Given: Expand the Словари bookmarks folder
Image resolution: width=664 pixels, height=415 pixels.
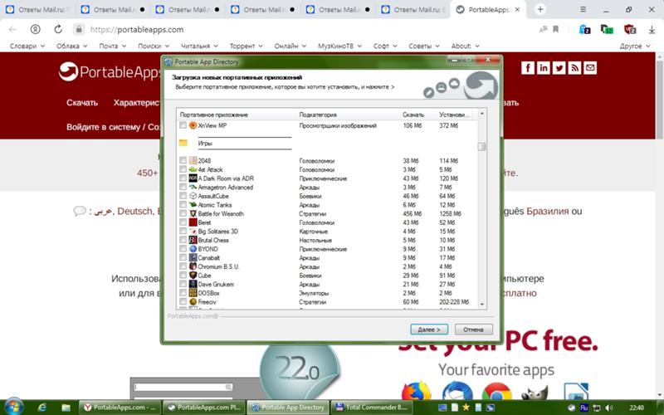Looking at the screenshot, I should [27, 46].
